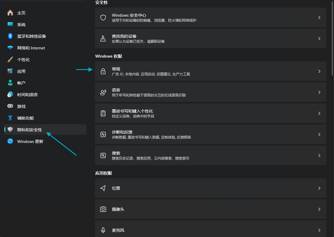This screenshot has width=334, height=237.
Task: Click the padlock icon of 常规
Action: click(x=103, y=71)
